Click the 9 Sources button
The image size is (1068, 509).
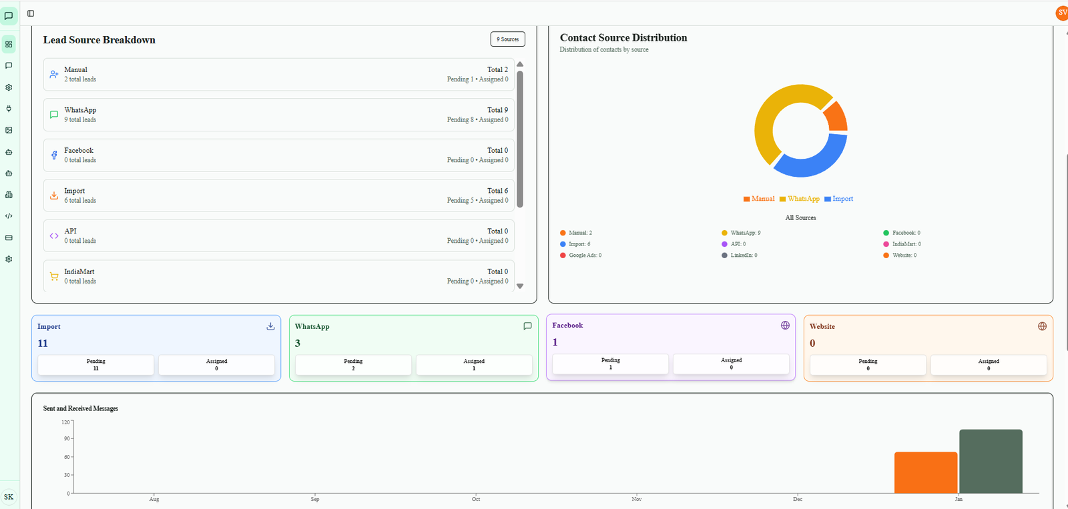(x=507, y=39)
